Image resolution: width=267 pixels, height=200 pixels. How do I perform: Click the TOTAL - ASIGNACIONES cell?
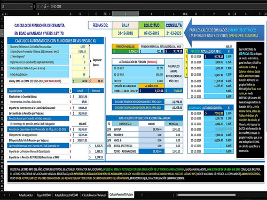click(x=125, y=151)
